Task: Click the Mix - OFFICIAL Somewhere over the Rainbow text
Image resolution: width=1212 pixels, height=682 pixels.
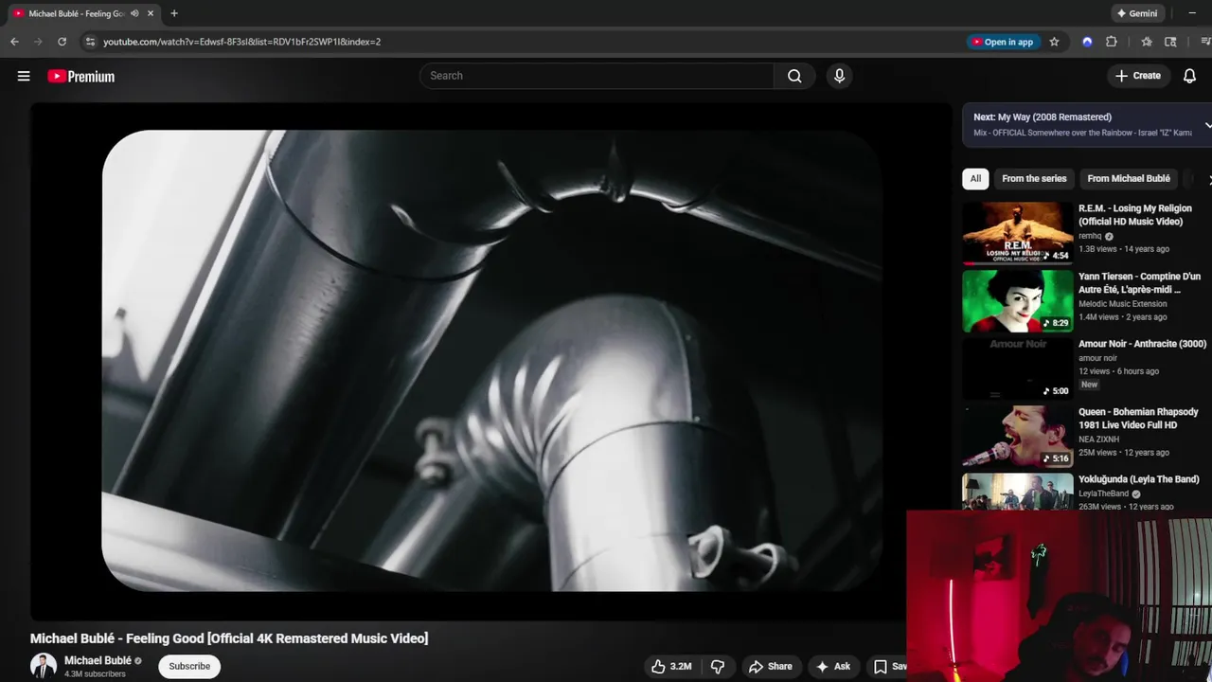Action: [1082, 133]
